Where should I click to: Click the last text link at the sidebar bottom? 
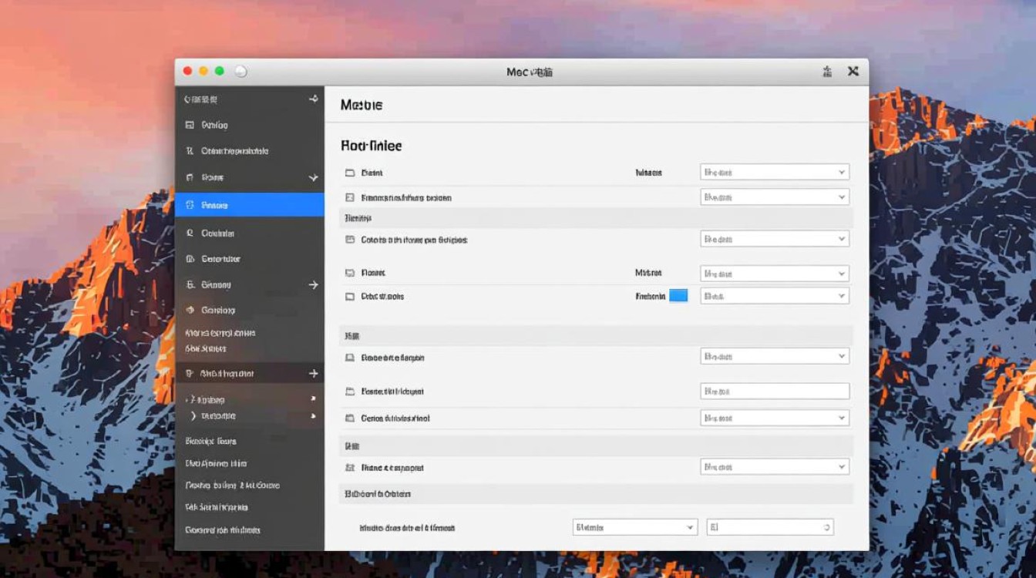[223, 530]
